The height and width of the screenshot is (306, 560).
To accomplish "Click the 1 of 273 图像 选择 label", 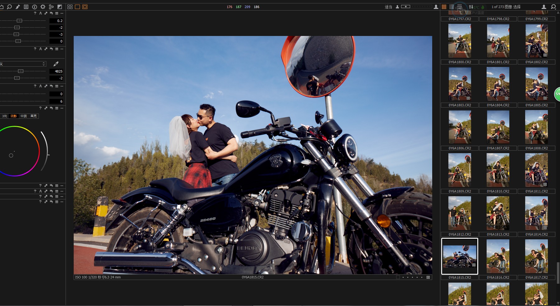I will 506,7.
